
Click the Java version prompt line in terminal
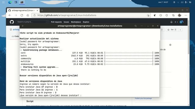click(50, 95)
